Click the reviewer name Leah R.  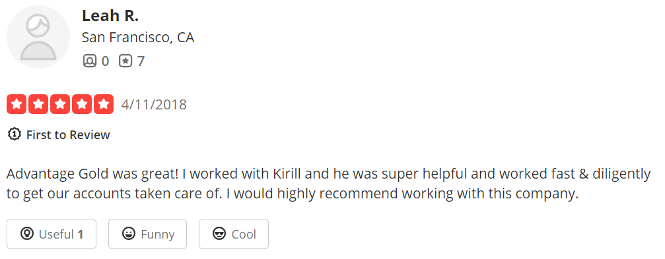[x=110, y=16]
